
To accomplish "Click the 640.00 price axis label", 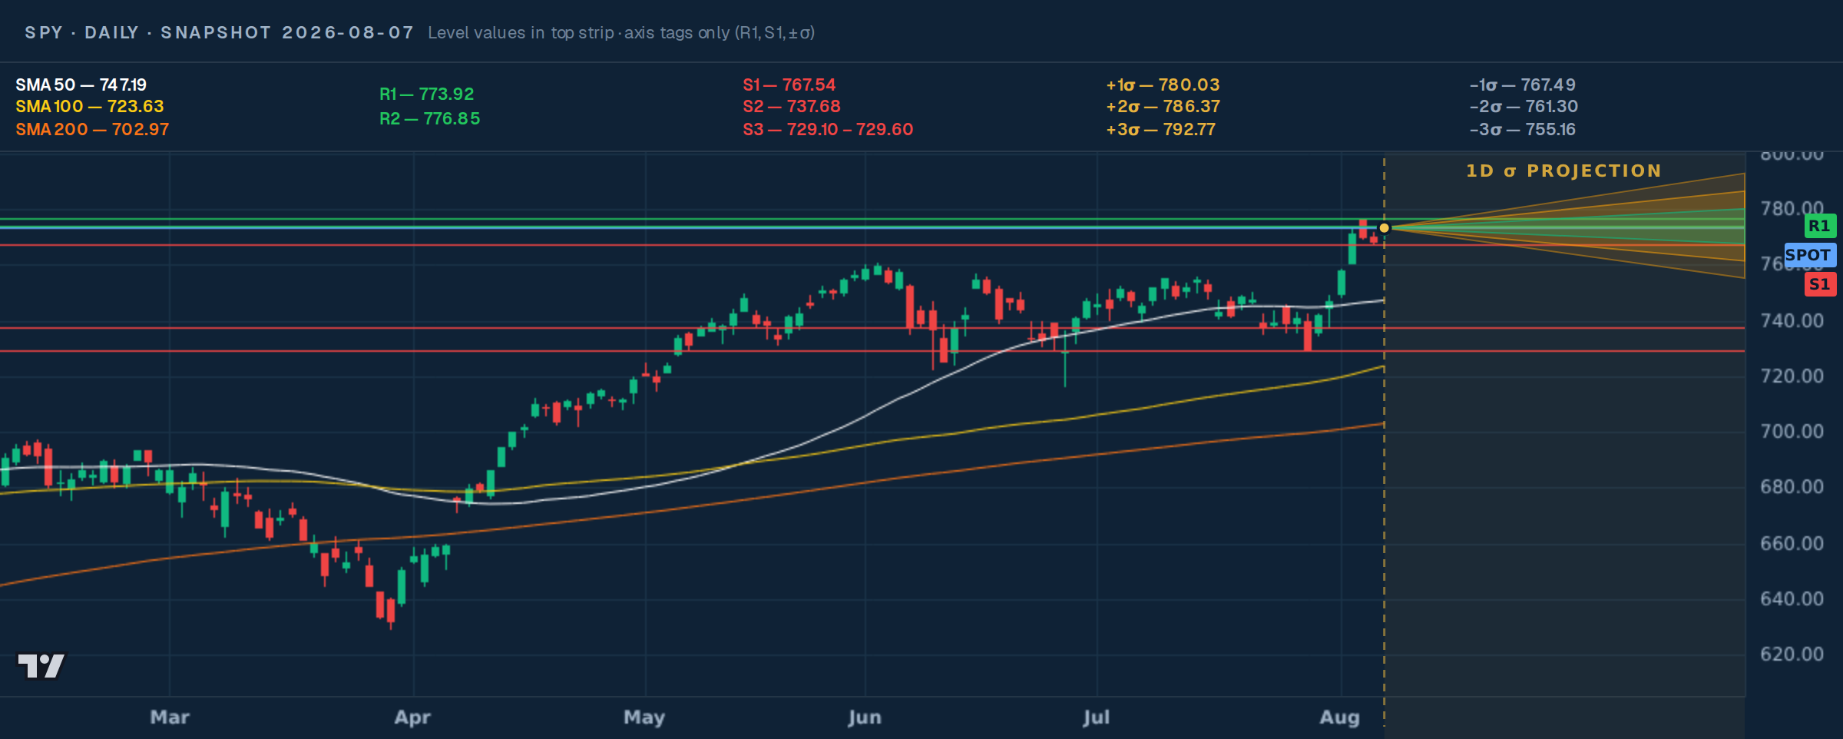I will click(x=1792, y=598).
